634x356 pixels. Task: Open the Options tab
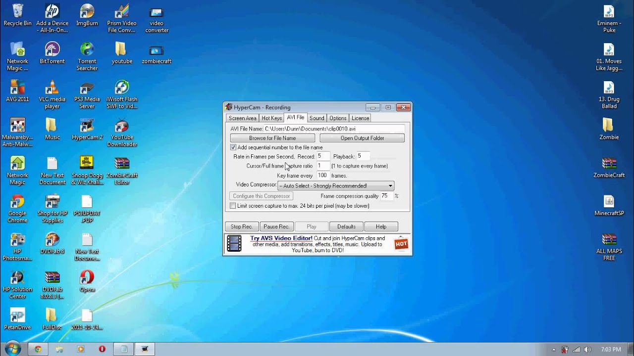[338, 118]
